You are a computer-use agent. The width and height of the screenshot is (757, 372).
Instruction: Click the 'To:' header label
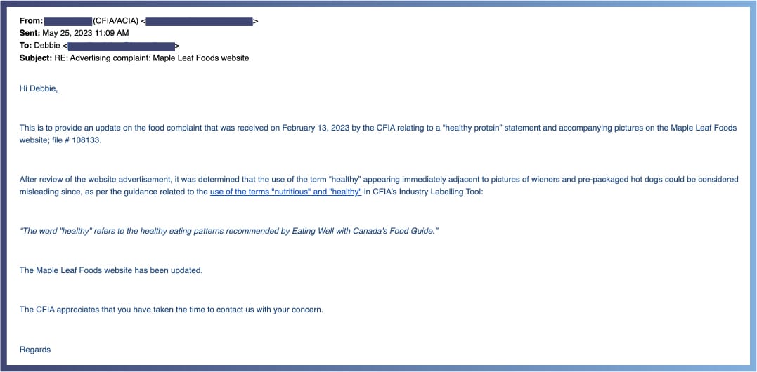tap(25, 46)
